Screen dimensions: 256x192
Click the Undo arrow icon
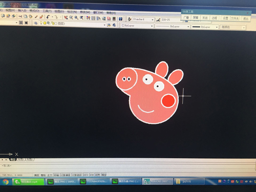tap(48, 17)
